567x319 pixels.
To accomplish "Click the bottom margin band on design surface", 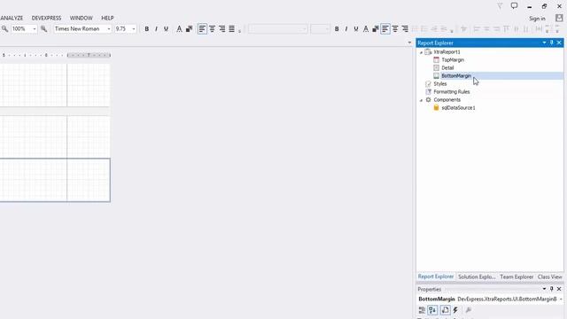I will click(x=55, y=180).
